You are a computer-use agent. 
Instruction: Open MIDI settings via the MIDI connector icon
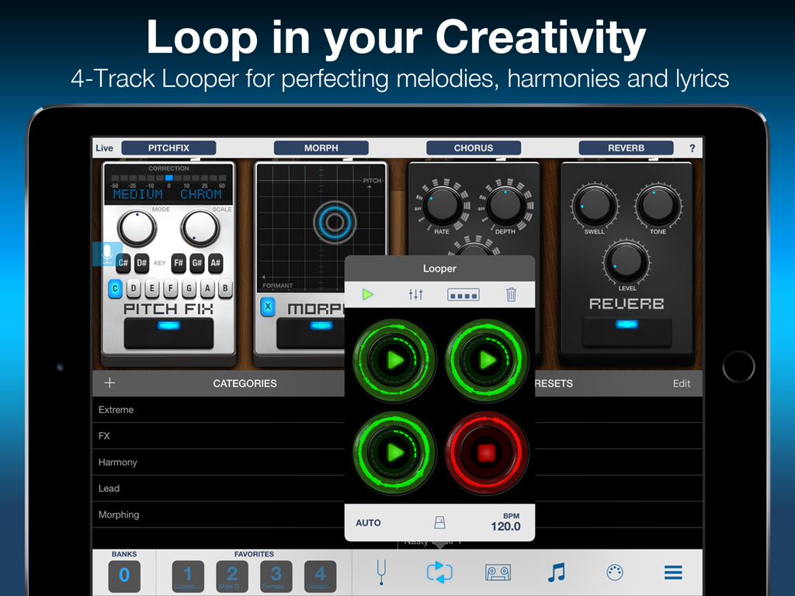coord(615,573)
